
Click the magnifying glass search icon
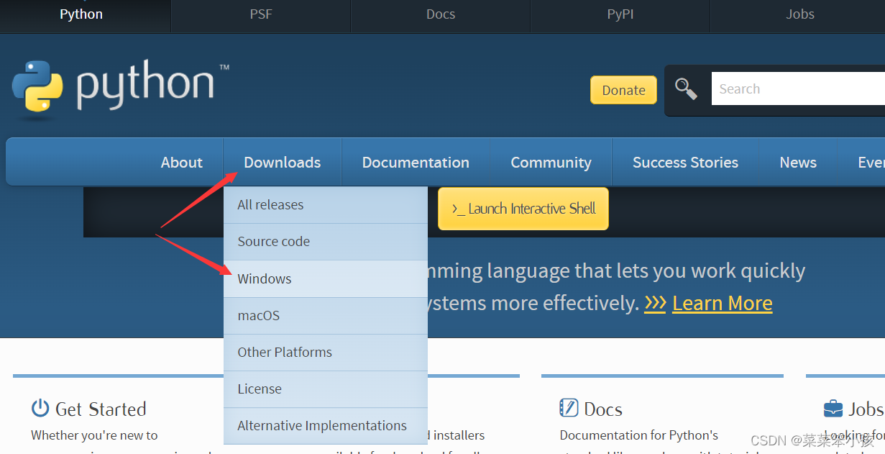point(686,89)
